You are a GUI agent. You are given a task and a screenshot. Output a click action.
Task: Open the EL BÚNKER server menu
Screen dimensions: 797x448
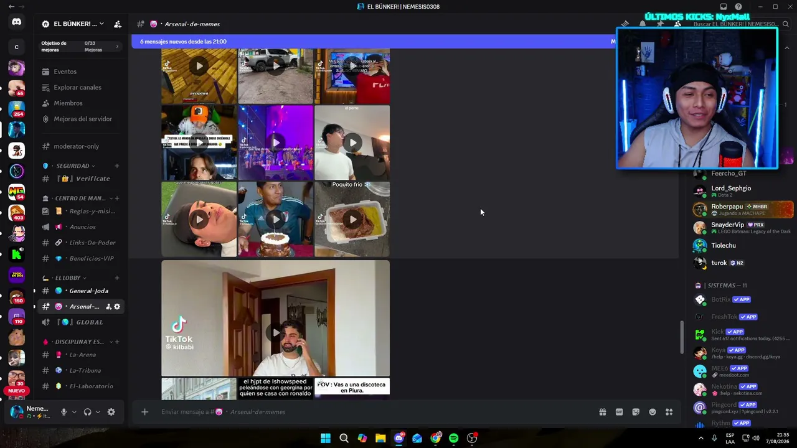(x=73, y=24)
